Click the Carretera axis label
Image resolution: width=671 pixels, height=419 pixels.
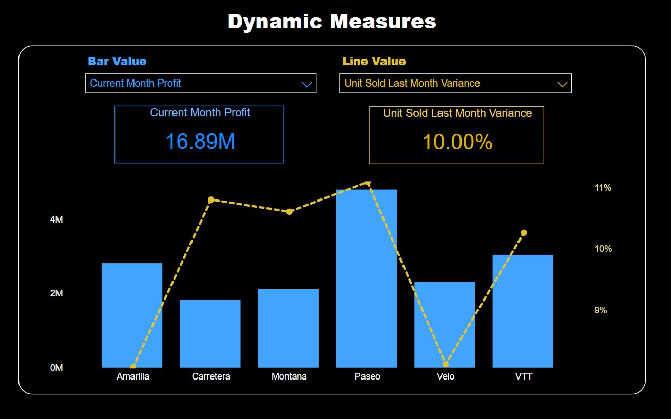[211, 376]
